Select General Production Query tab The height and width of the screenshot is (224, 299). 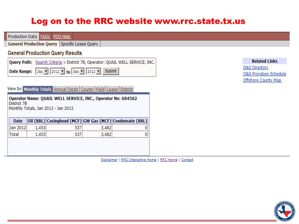pyautogui.click(x=32, y=44)
